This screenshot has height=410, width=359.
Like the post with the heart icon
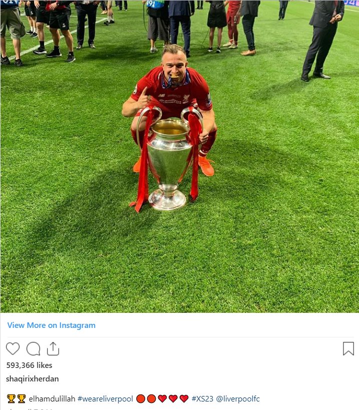pos(13,348)
